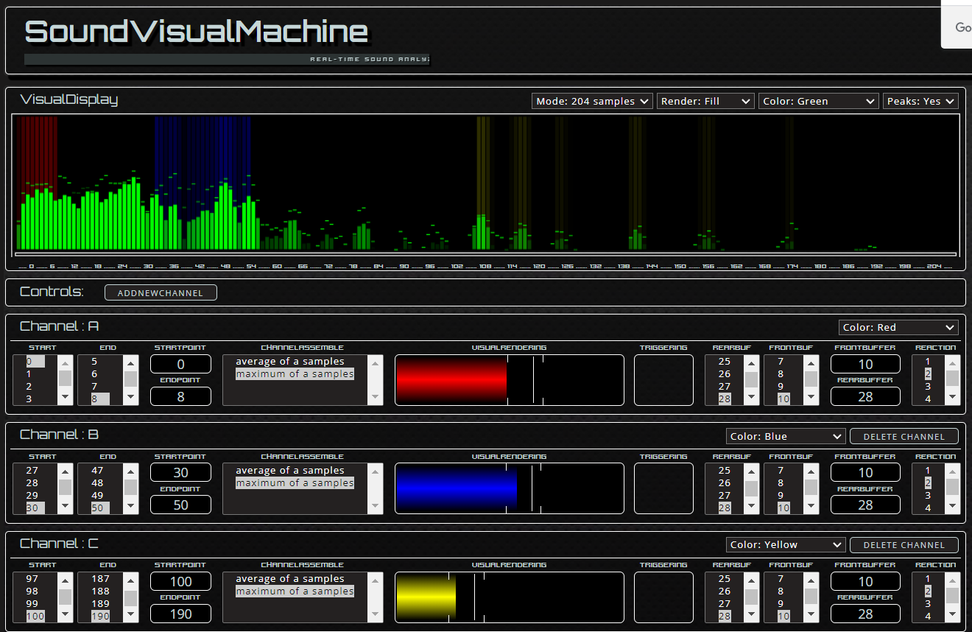The width and height of the screenshot is (972, 632).
Task: Click the yellow VISUALRENDERING bar of Channel C
Action: click(426, 597)
